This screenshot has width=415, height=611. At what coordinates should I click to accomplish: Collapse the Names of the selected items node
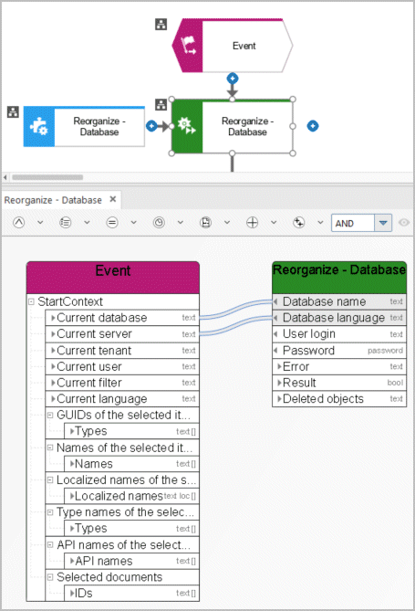point(50,448)
